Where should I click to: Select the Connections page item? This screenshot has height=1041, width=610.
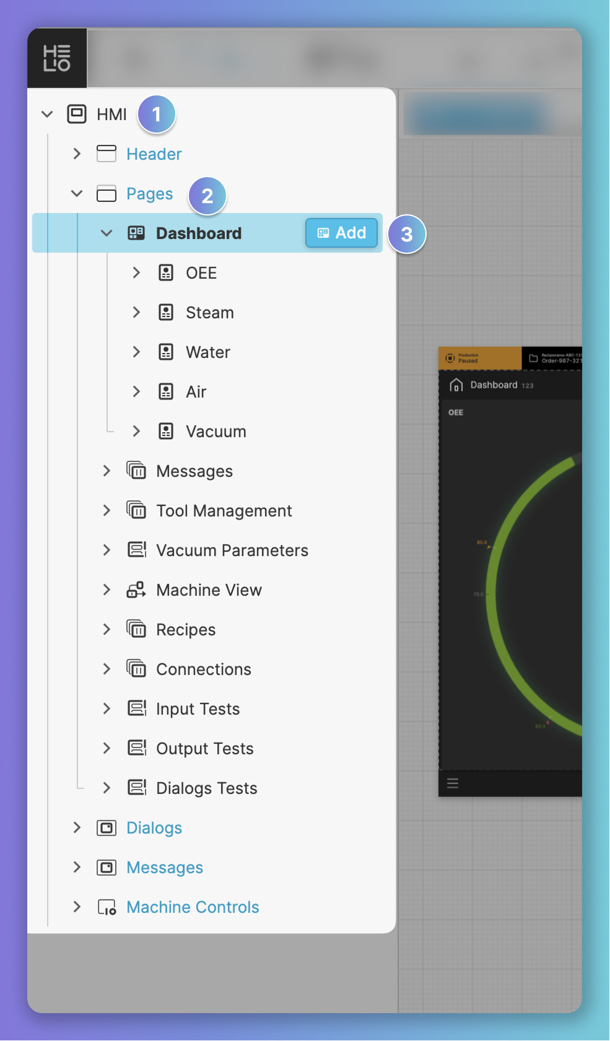coord(203,669)
